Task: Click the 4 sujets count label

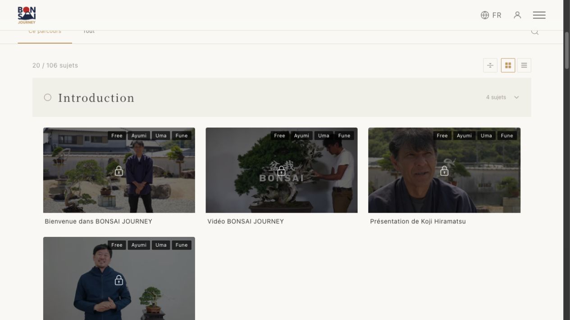Action: tap(496, 98)
